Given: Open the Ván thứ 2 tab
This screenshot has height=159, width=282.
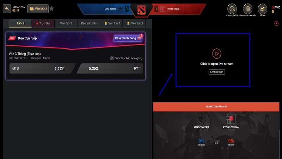Looking at the screenshot, I should point(135,23).
